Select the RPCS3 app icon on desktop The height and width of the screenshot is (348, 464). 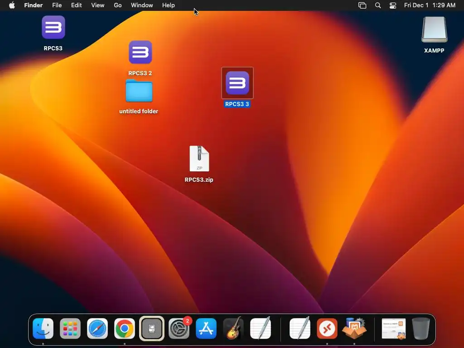tap(53, 27)
